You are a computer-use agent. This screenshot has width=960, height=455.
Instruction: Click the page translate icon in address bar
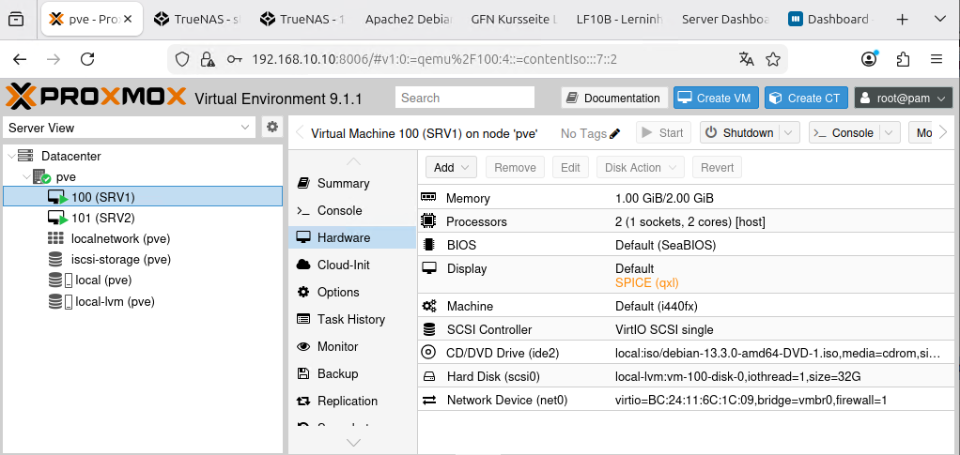(747, 59)
